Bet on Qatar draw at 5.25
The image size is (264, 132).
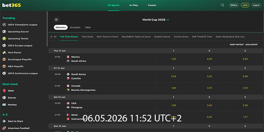[x=210, y=117]
